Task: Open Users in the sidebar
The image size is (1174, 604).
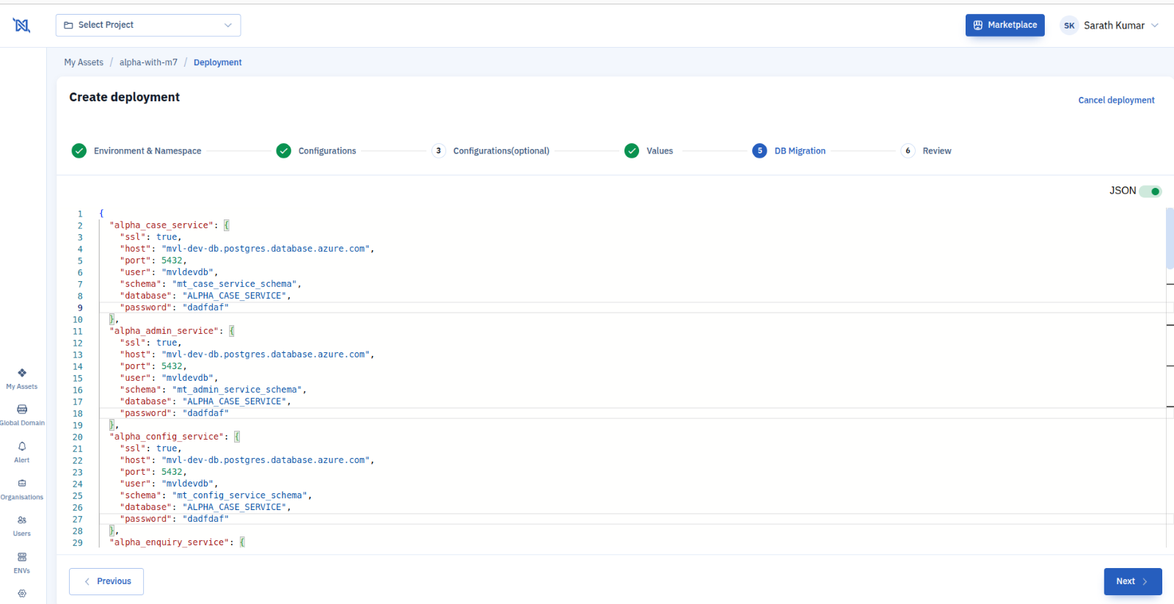Action: tap(22, 525)
